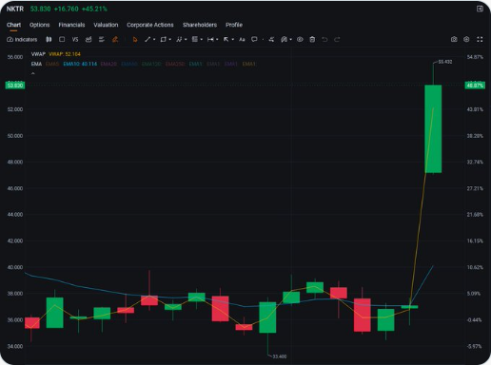Select the arrow marker tool
491x365 pixels.
pos(226,39)
